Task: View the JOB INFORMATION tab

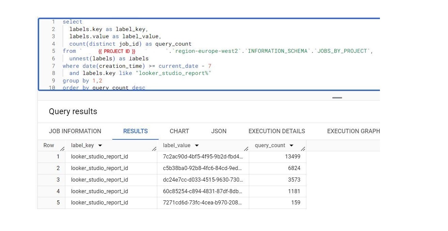Action: 75,131
